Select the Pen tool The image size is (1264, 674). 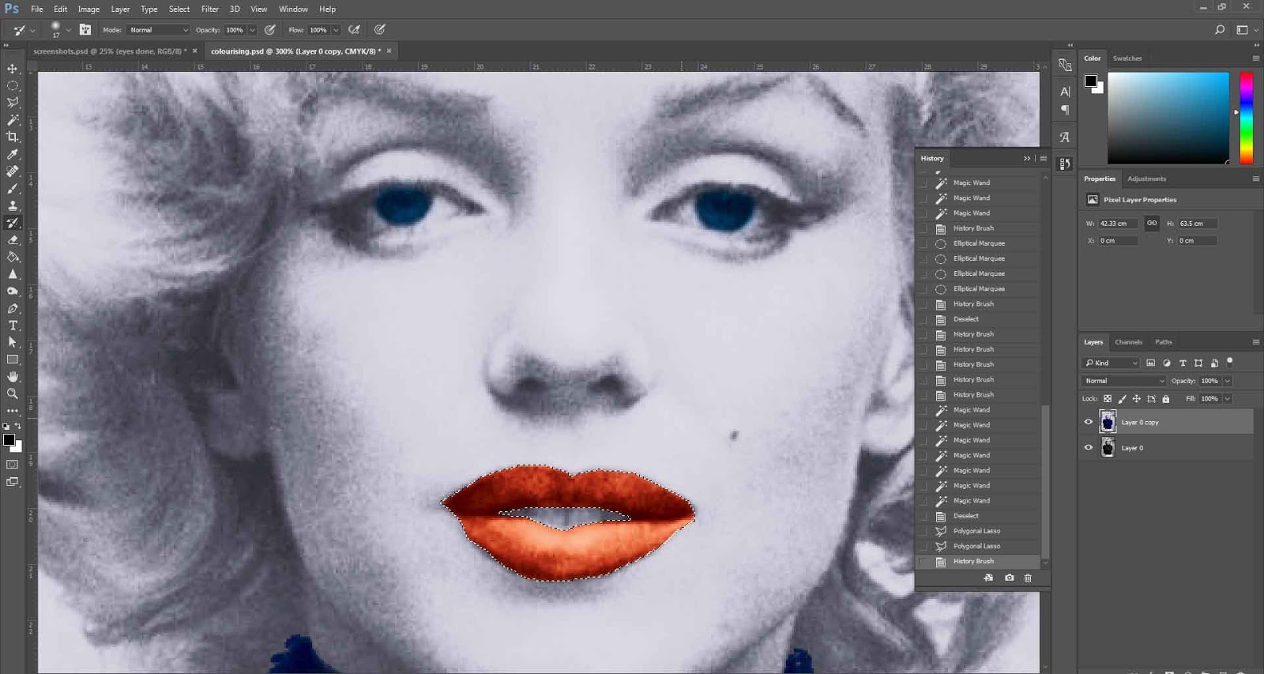click(13, 308)
